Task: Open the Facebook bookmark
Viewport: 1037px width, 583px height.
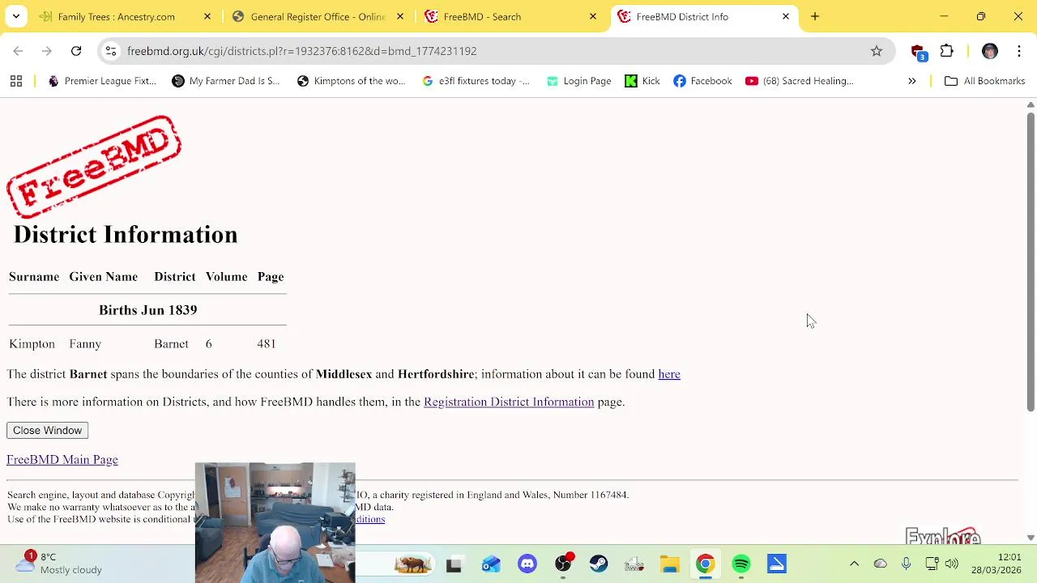Action: point(702,81)
